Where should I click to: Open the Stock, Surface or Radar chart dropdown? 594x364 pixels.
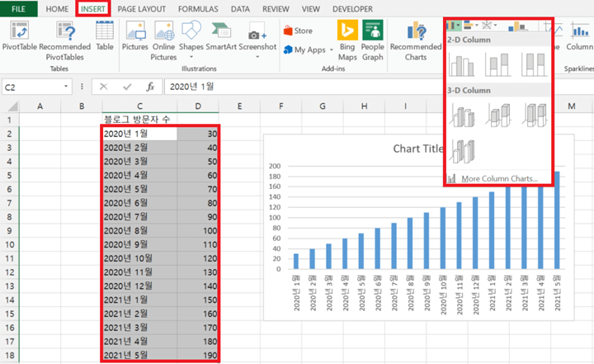coord(489,26)
